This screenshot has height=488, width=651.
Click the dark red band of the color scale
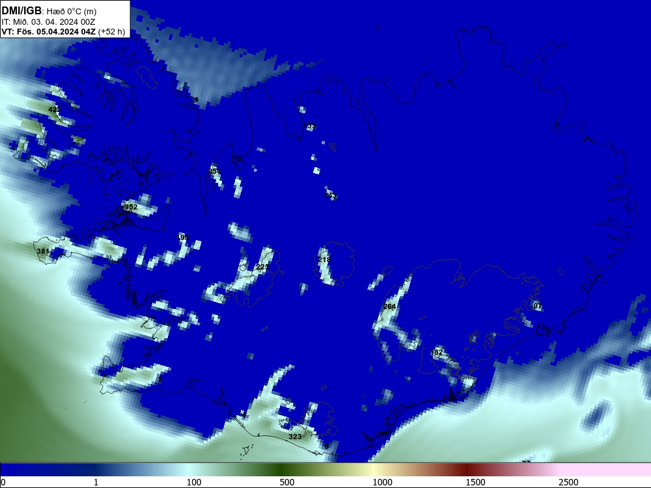point(467,470)
